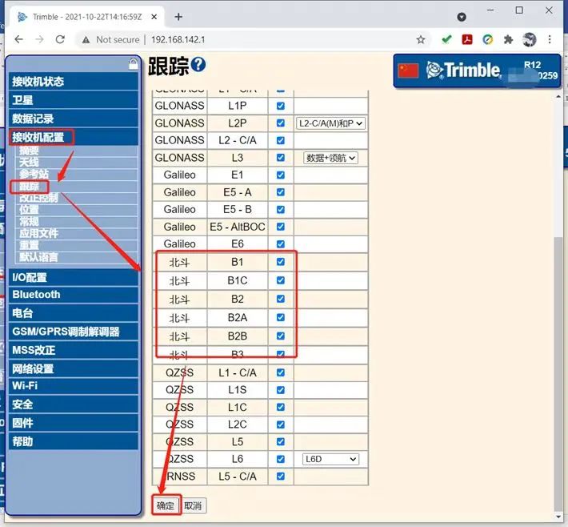Open the Extensions puzzle piece menu
Screen dimensions: 568x527
[x=508, y=39]
